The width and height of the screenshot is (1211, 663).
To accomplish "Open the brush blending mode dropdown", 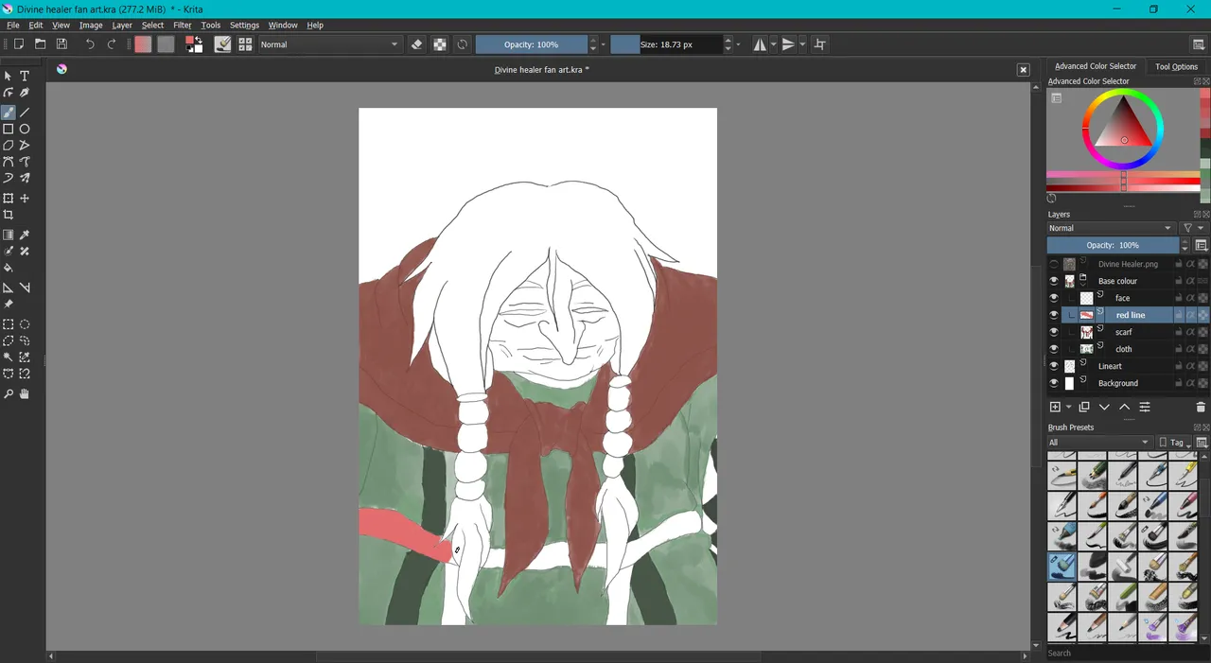I will tap(330, 44).
